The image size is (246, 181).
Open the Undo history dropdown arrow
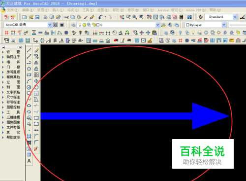click(x=105, y=17)
